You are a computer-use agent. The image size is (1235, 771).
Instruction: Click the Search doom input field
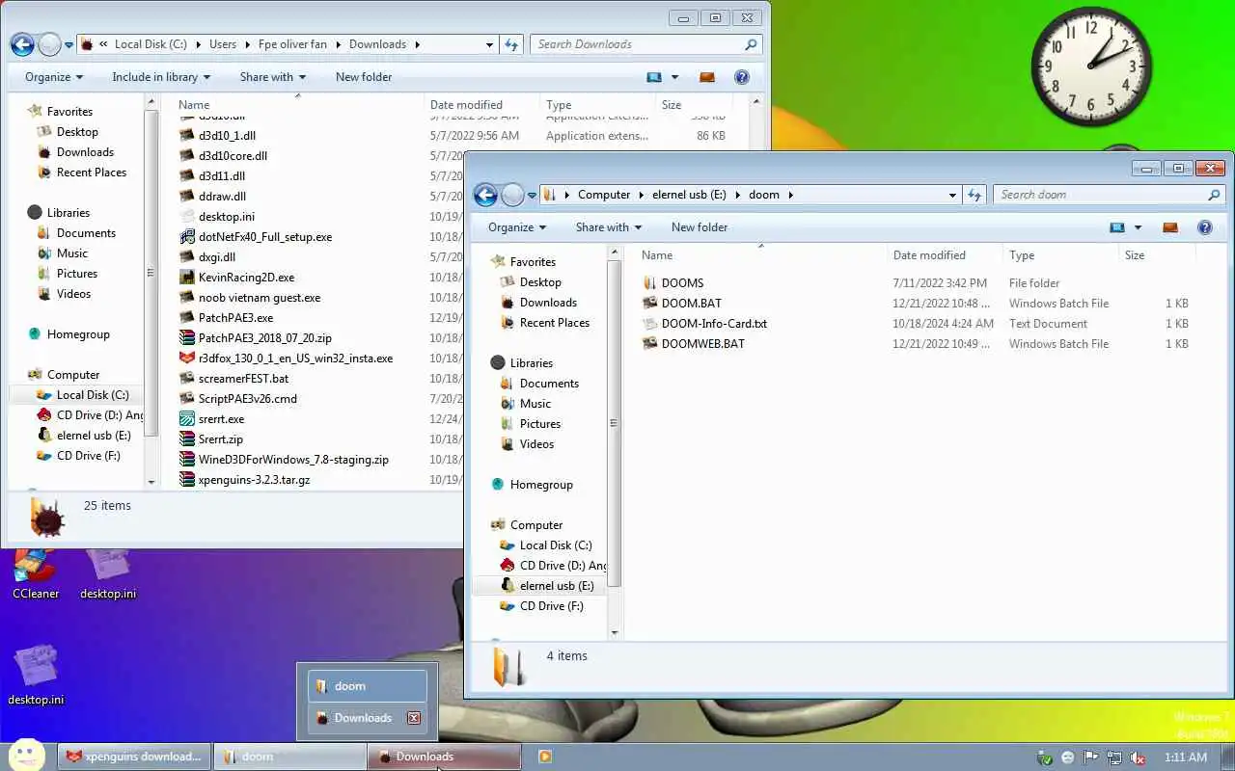[1100, 195]
